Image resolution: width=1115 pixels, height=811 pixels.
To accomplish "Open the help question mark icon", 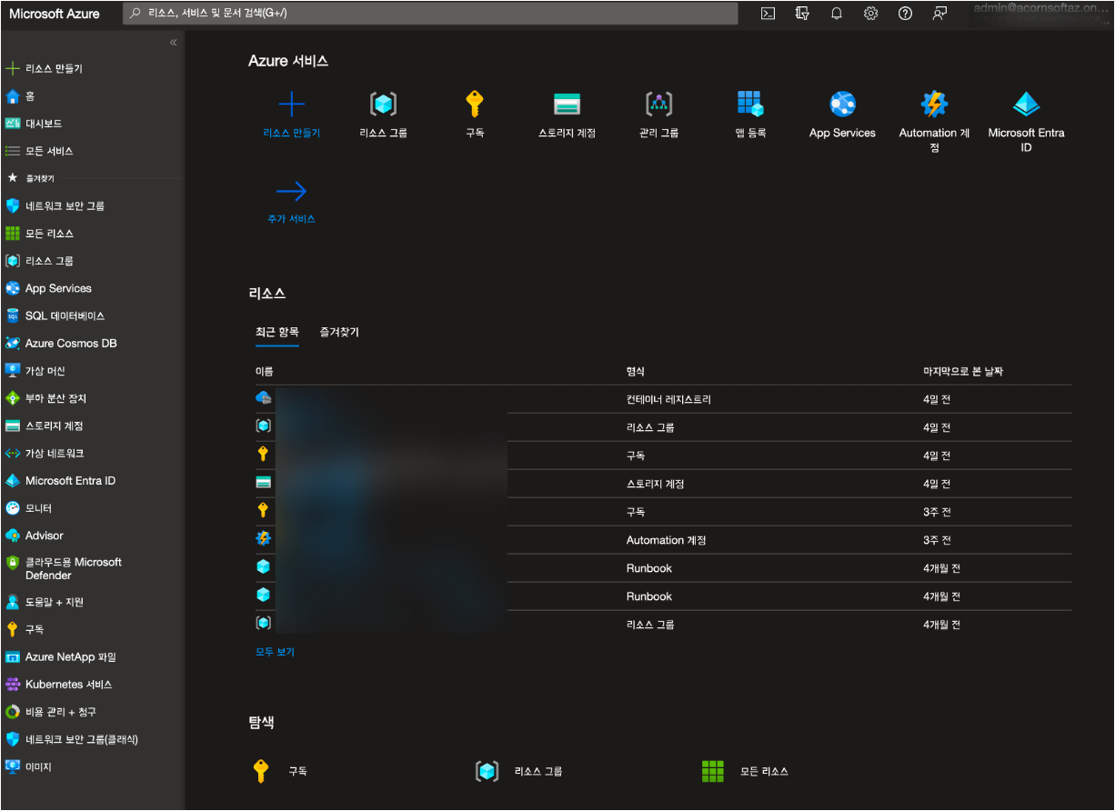I will [x=905, y=14].
